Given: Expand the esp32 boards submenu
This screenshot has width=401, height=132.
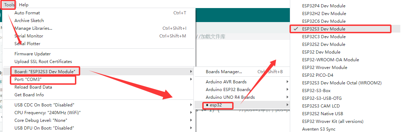Looking at the screenshot, I should 242,105.
